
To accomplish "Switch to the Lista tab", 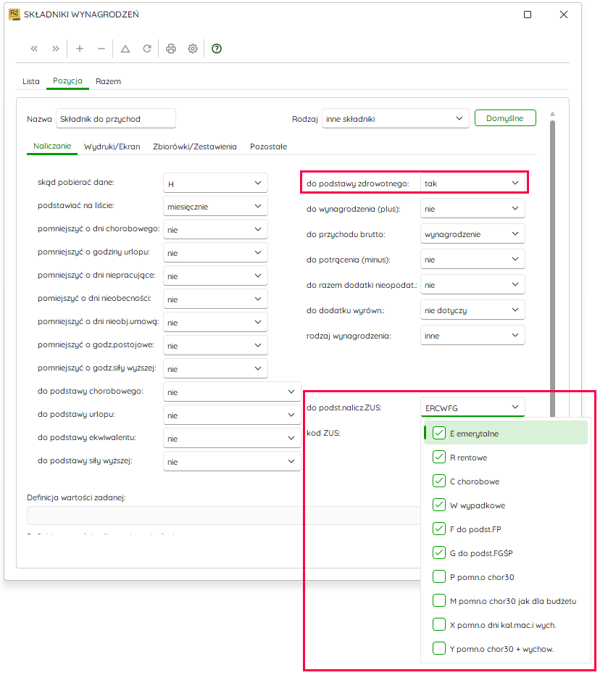I will [31, 81].
